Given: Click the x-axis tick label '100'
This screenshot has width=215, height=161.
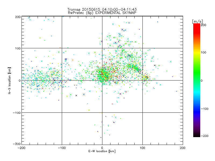Looking at the screenshot, I should click(x=142, y=148).
